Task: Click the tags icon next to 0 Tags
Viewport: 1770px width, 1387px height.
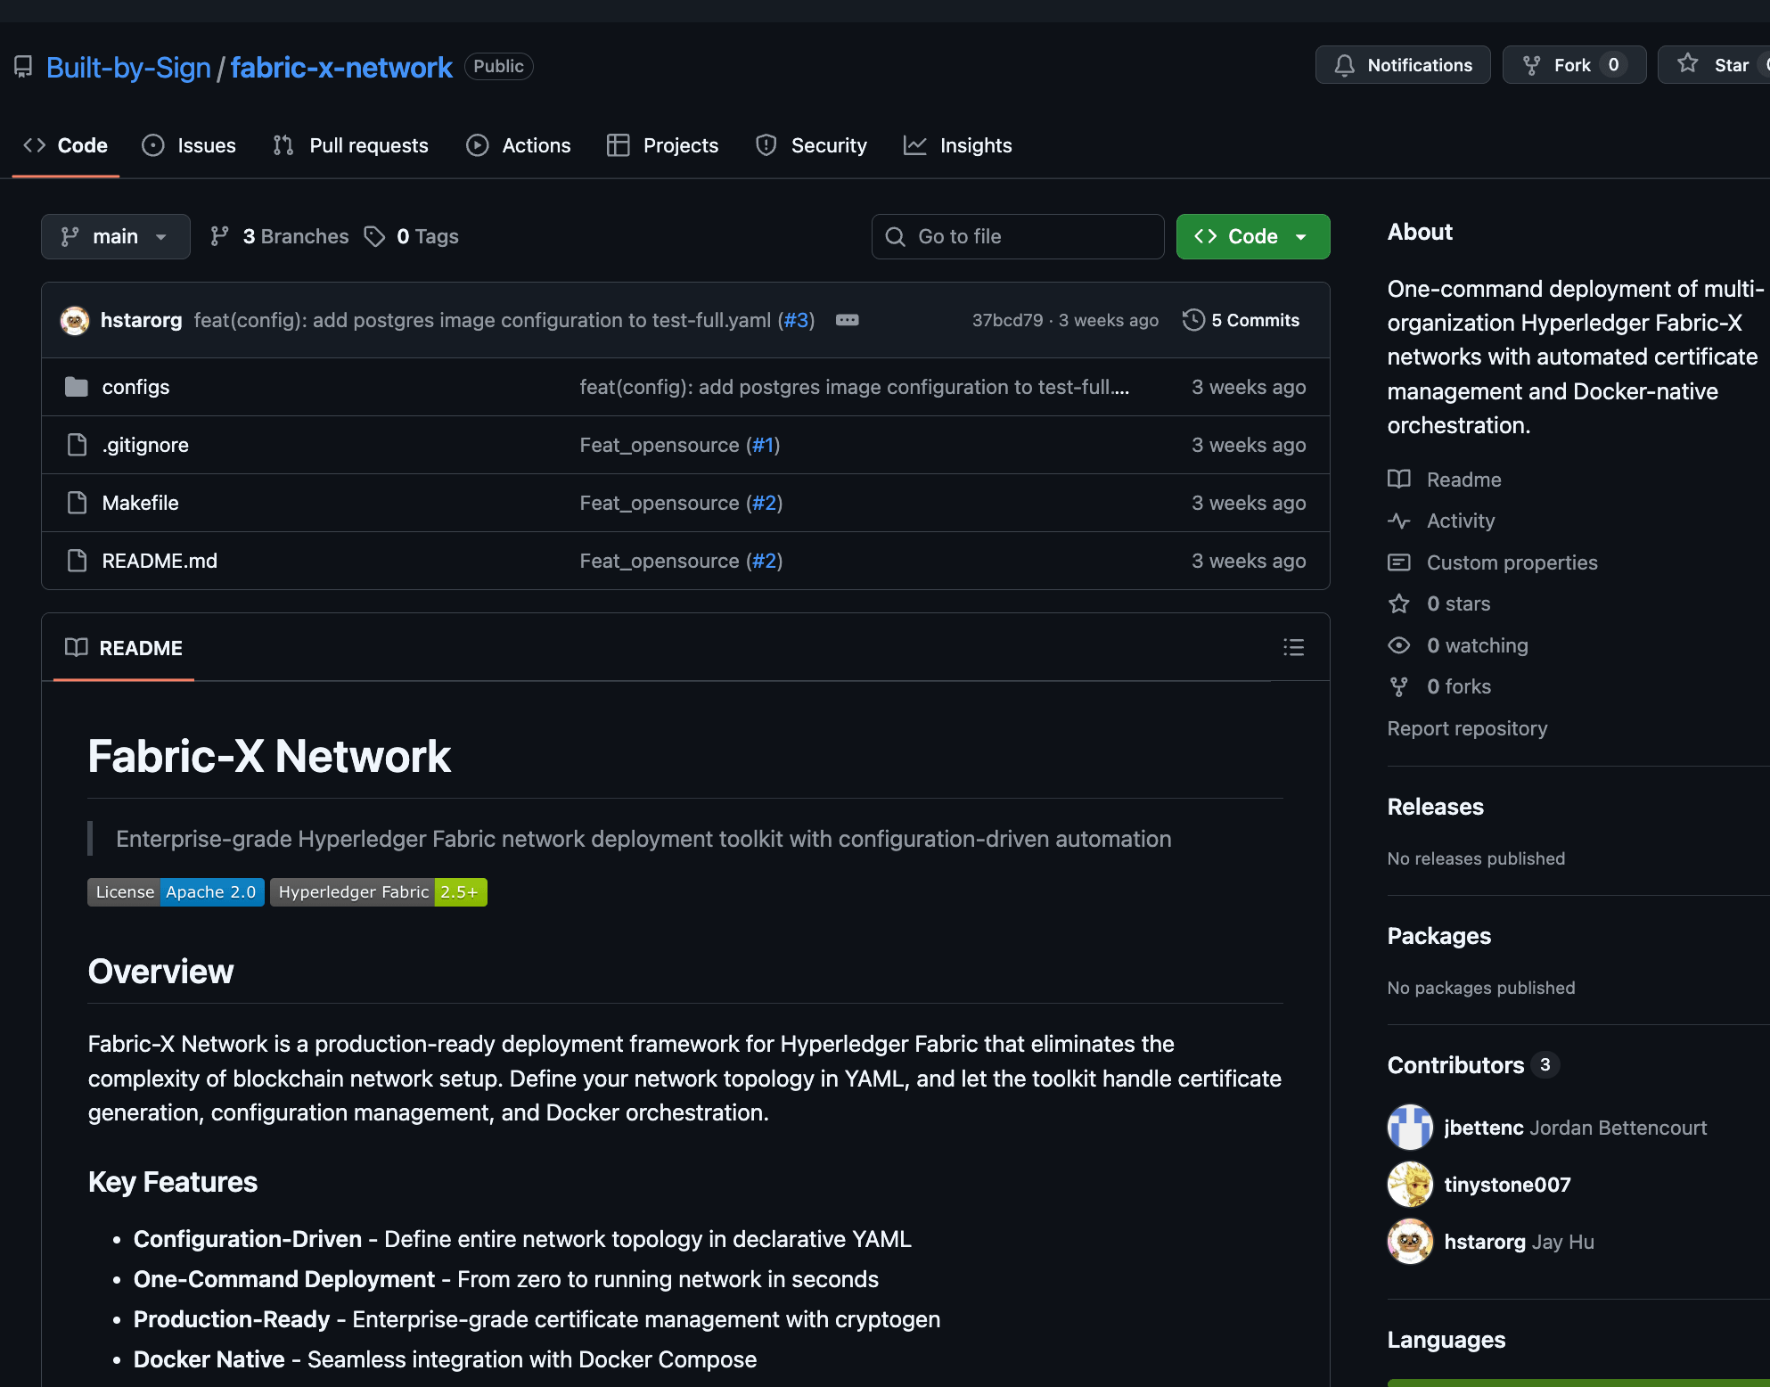Action: 374,236
